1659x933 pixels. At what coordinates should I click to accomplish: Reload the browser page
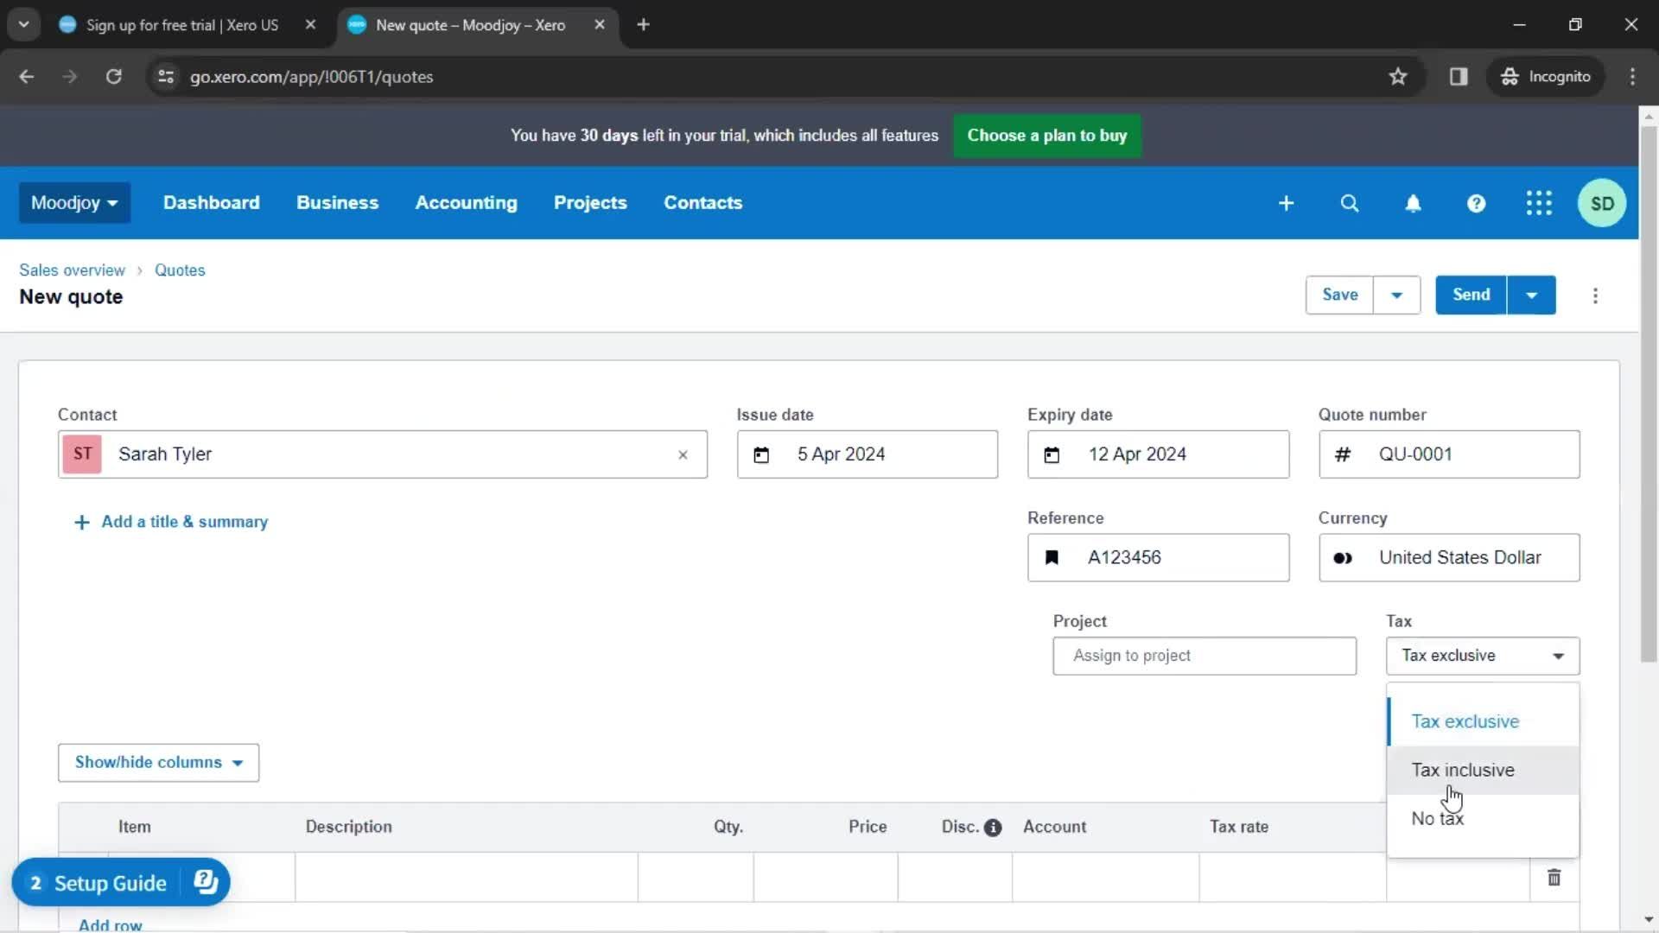113,77
